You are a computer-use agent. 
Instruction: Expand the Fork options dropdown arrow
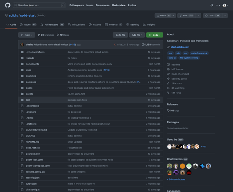[x=198, y=16]
